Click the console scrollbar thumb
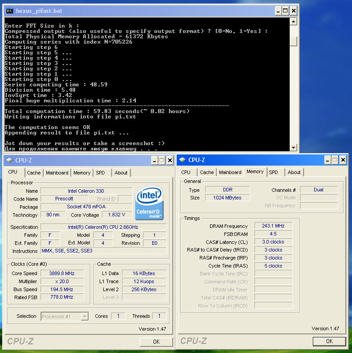 293,41
